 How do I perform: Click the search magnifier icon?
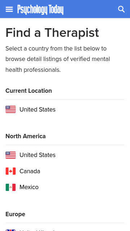point(121,9)
